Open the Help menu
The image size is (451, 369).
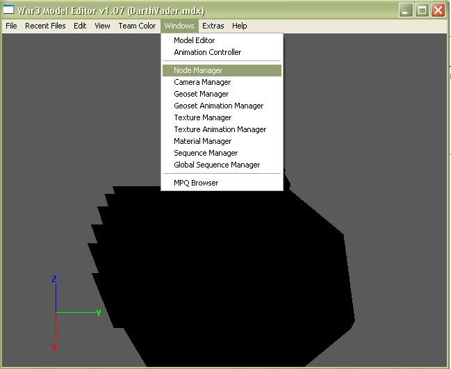(x=239, y=26)
